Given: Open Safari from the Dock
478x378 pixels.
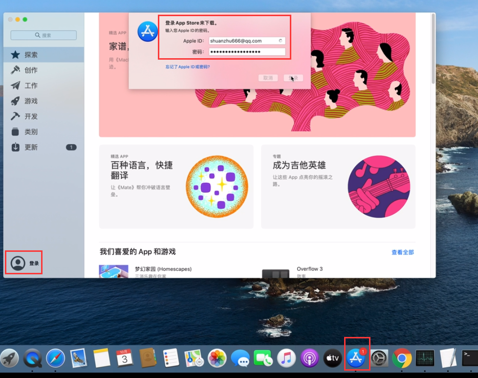Looking at the screenshot, I should (56, 358).
